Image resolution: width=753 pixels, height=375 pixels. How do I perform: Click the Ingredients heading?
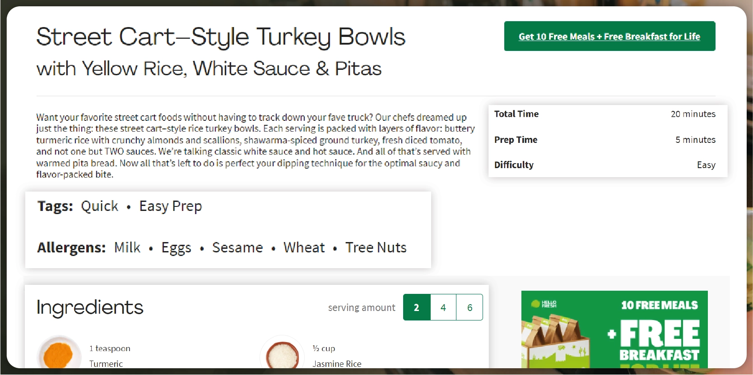tap(90, 307)
